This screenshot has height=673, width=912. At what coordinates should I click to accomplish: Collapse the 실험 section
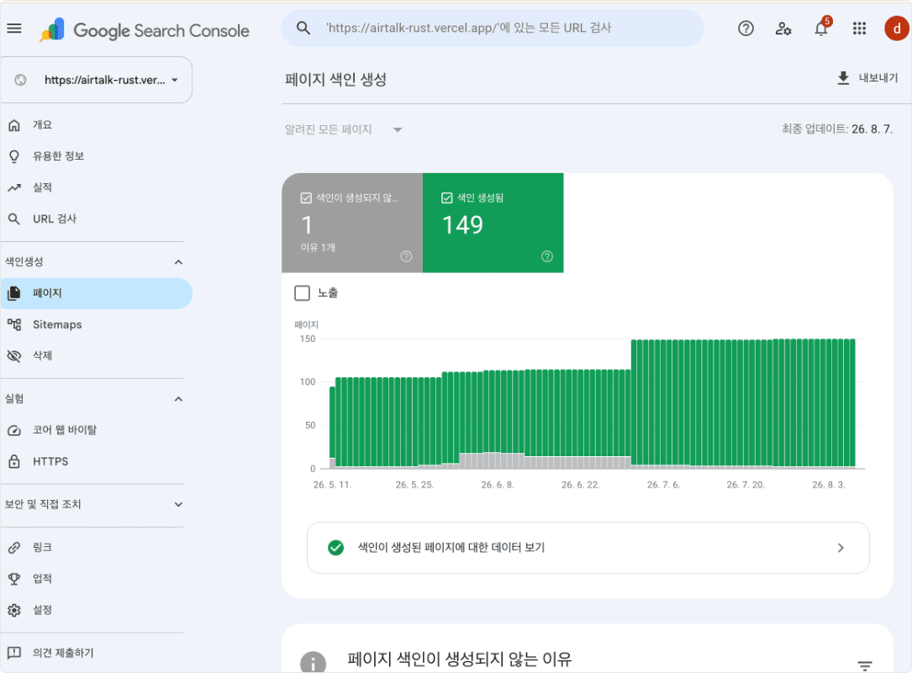tap(178, 399)
